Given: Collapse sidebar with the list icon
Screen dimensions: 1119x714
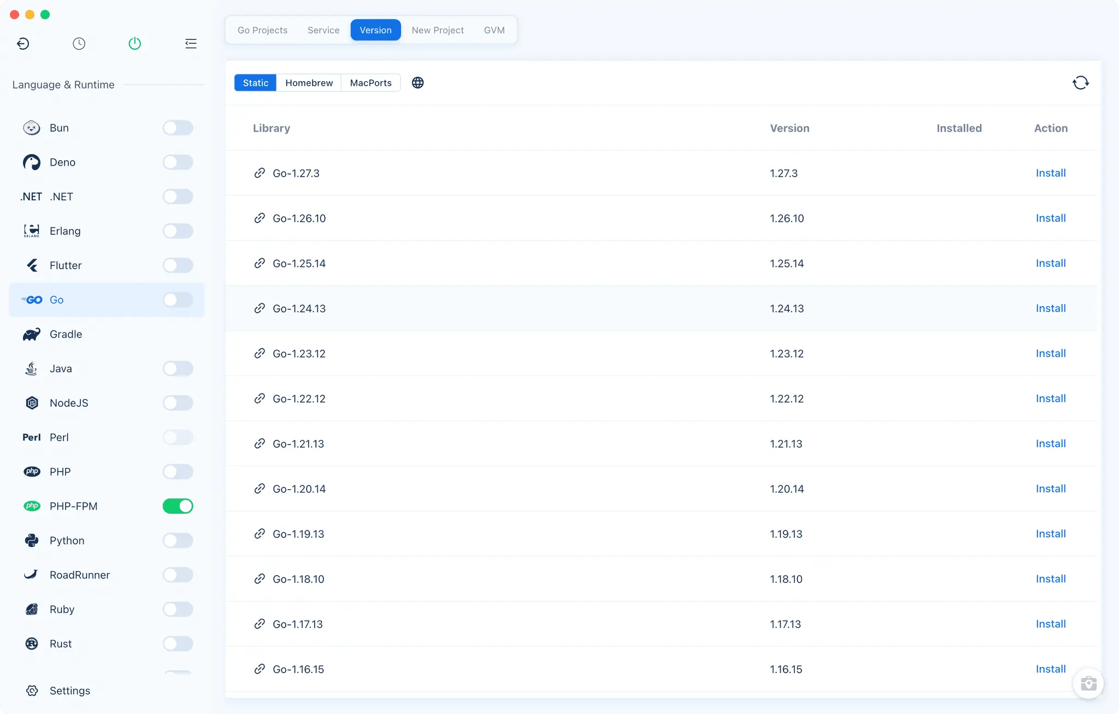Looking at the screenshot, I should [x=191, y=44].
